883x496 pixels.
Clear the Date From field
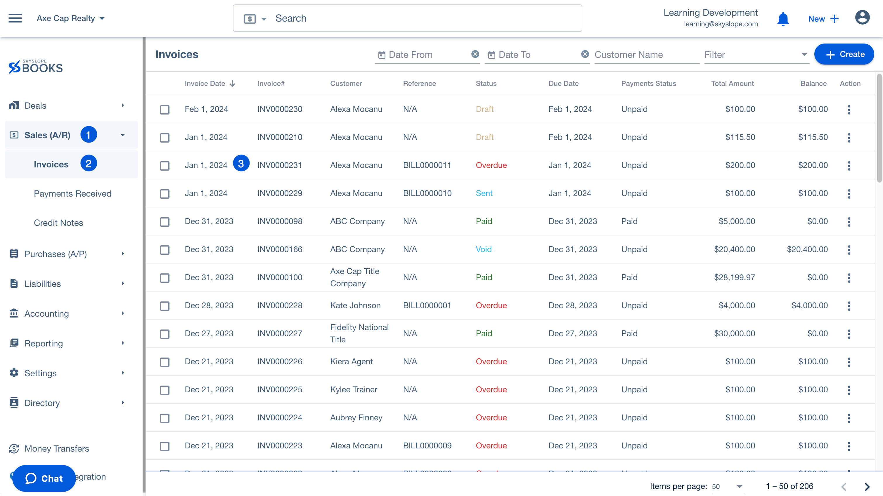tap(475, 54)
